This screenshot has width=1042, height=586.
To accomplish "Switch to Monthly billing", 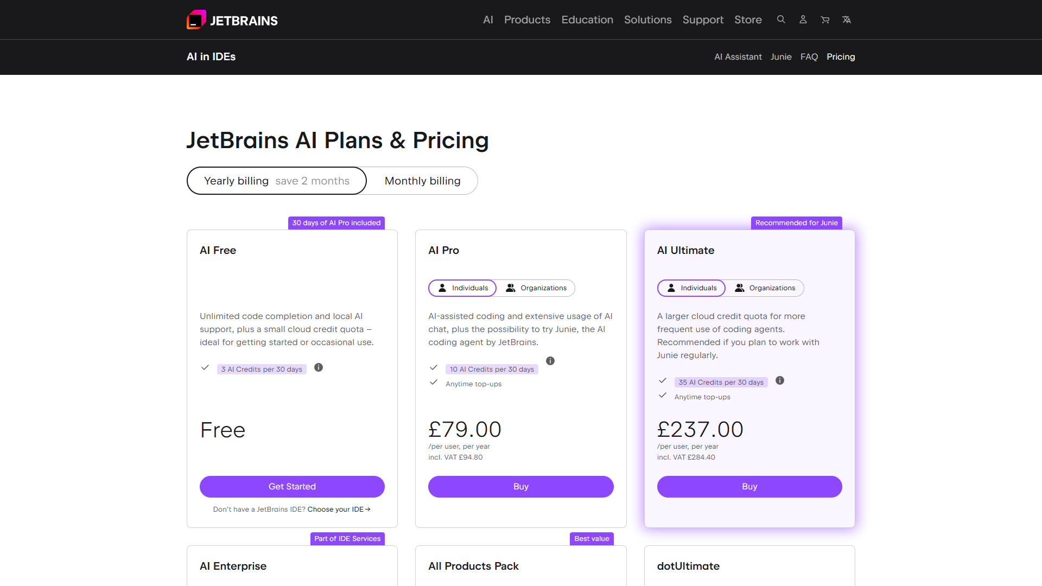I will tap(422, 181).
